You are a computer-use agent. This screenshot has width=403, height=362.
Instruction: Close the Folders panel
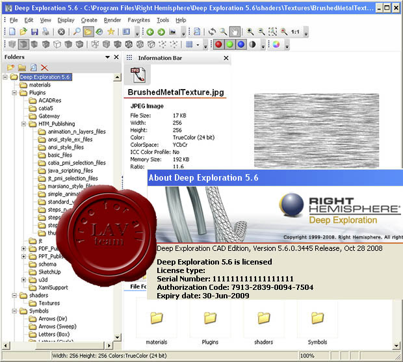[x=116, y=57]
